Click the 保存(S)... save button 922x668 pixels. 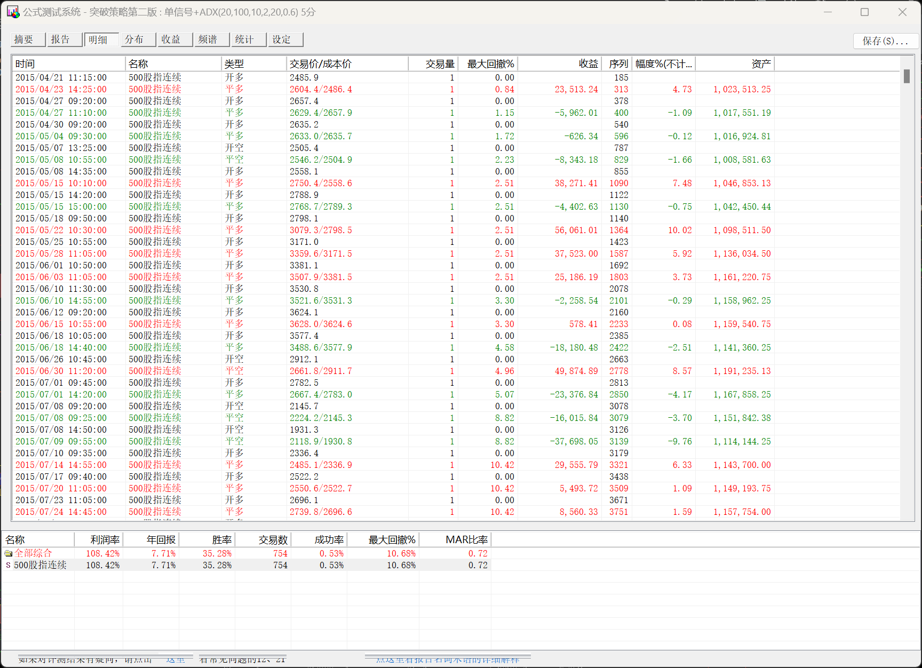(885, 41)
